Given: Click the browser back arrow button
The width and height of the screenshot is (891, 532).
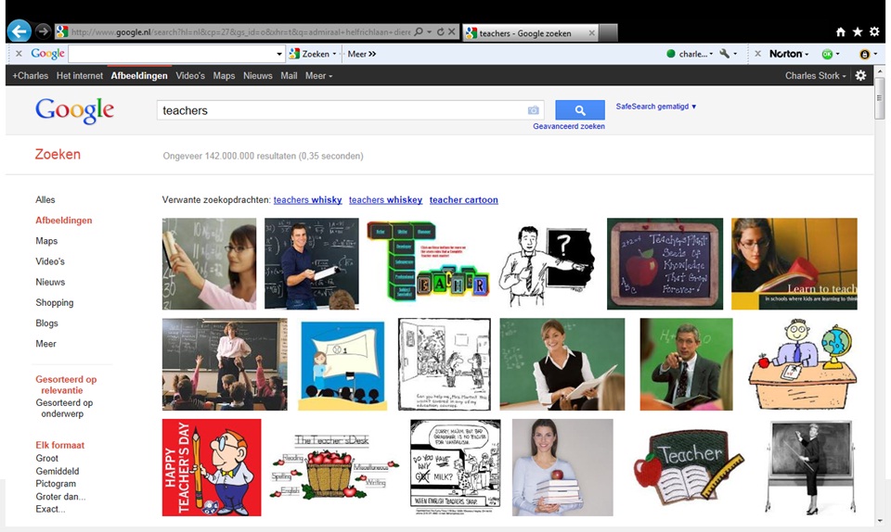Looking at the screenshot, I should pos(19,32).
